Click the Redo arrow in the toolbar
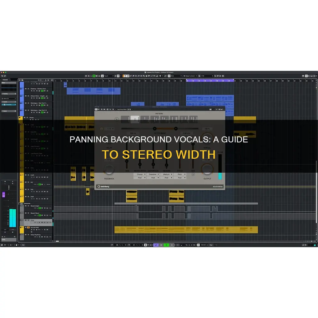The height and width of the screenshot is (318, 318). pos(5,76)
